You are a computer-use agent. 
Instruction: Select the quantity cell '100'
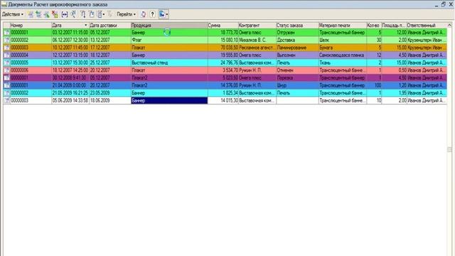(374, 85)
